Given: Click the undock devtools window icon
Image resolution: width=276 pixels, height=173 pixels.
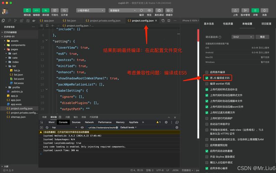Looking at the screenshot, I should 177,122.
